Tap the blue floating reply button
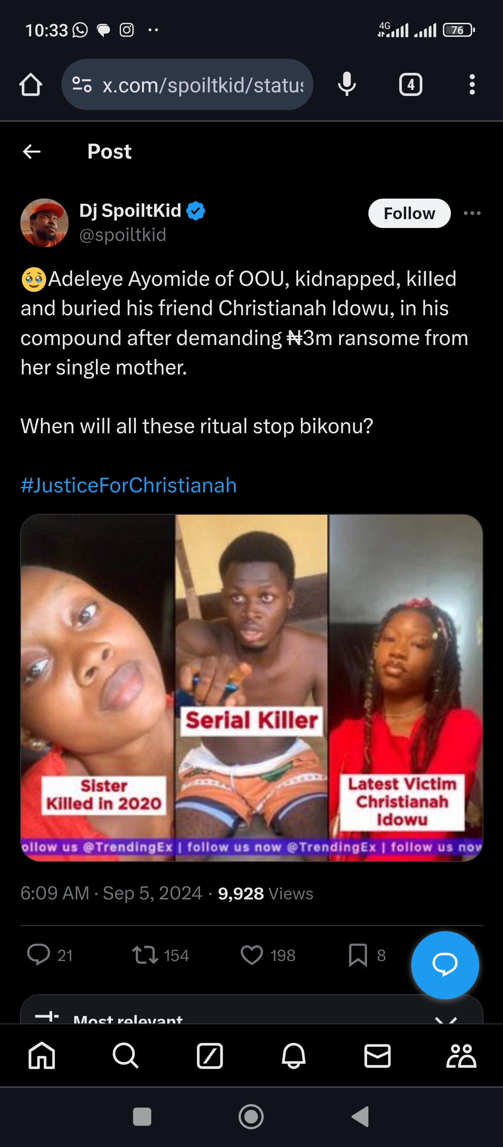Image resolution: width=503 pixels, height=1147 pixels. (x=445, y=965)
